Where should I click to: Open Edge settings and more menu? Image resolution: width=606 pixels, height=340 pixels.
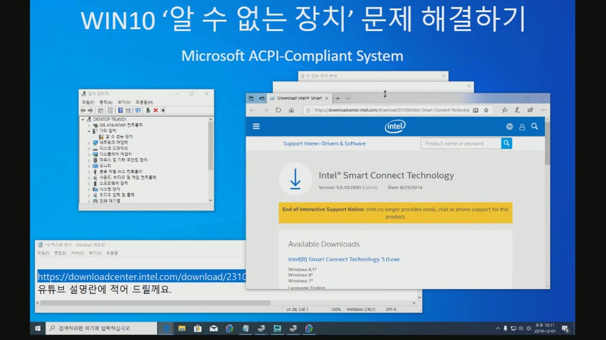coord(543,110)
